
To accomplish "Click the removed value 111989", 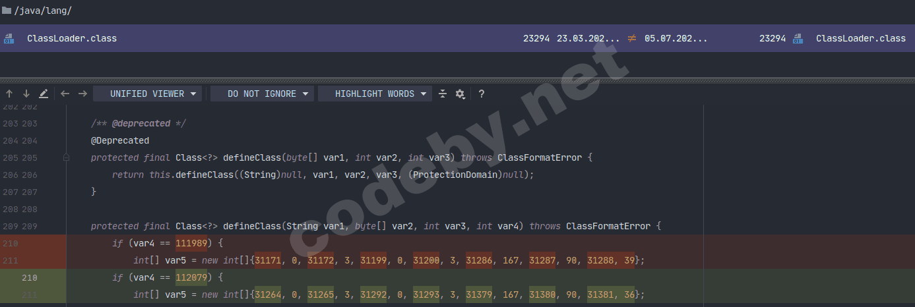I will [191, 243].
